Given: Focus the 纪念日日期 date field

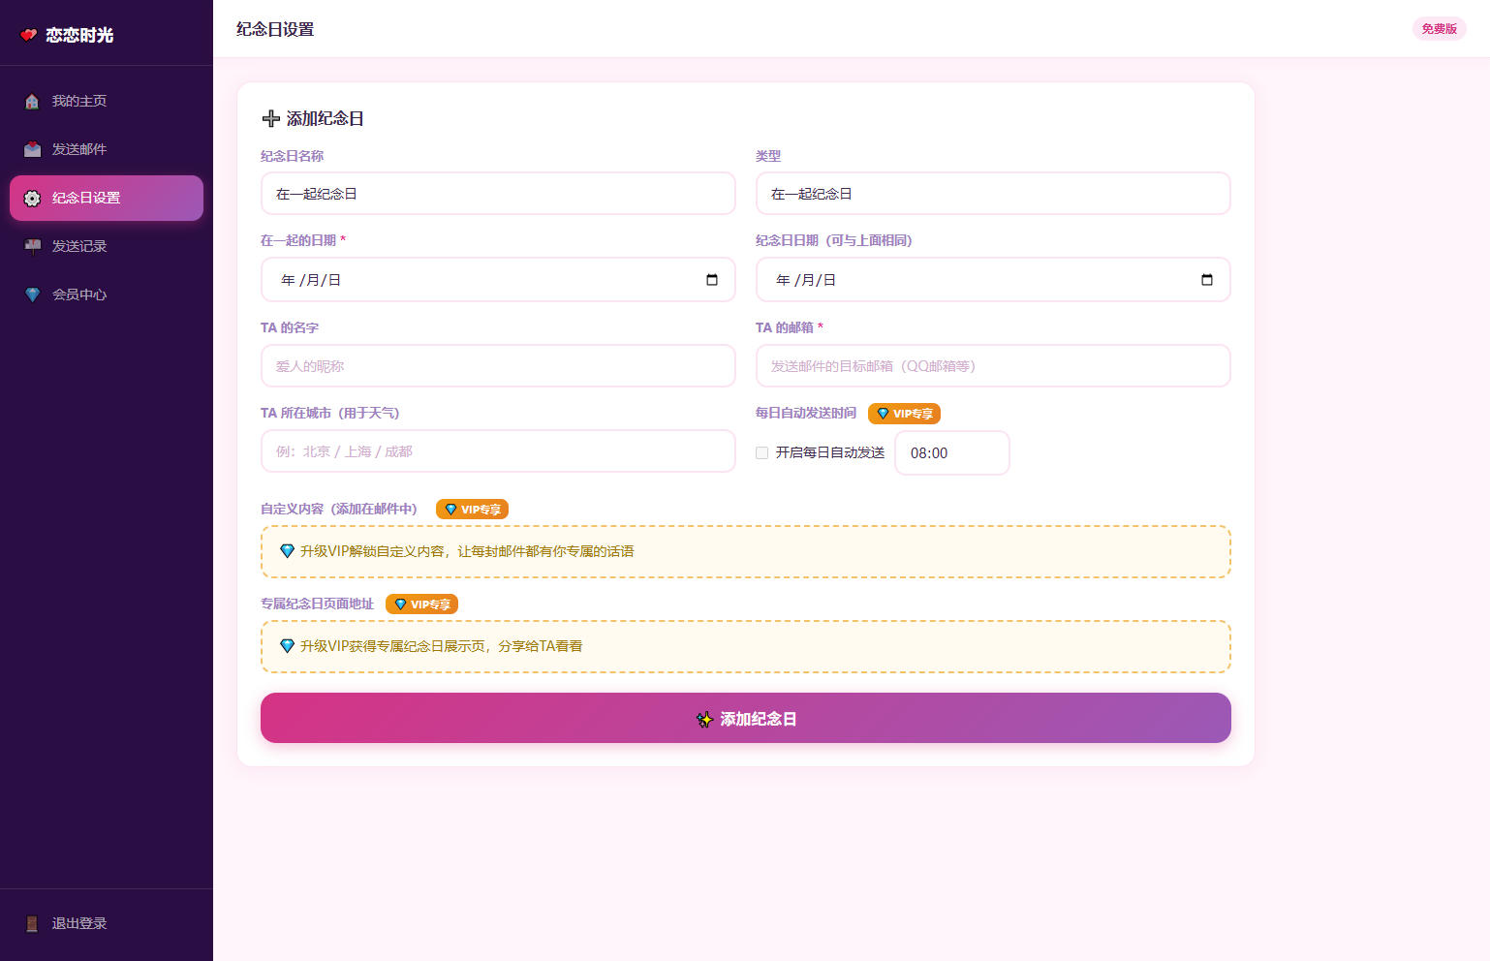Looking at the screenshot, I should [993, 280].
